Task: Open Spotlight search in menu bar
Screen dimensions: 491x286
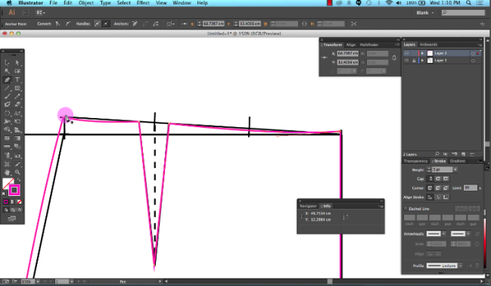Action: 468,3
